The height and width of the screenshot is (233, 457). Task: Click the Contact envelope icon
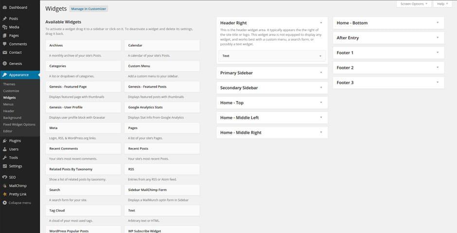[5, 53]
